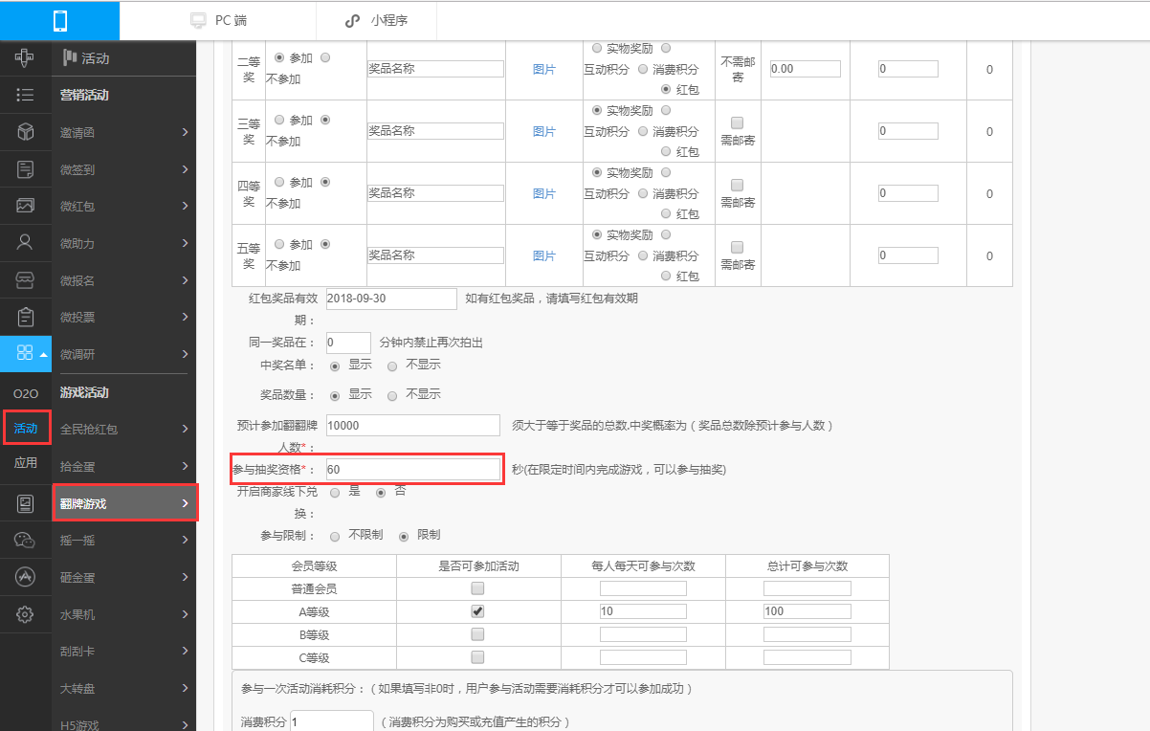Switch to the 小程序 tab
Screen dimensions: 1150x731
coord(375,20)
